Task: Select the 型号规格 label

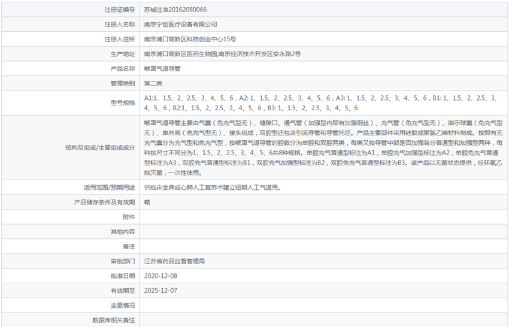Action: point(123,103)
